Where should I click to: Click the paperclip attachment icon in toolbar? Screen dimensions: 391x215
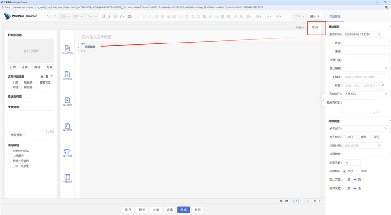[210, 16]
